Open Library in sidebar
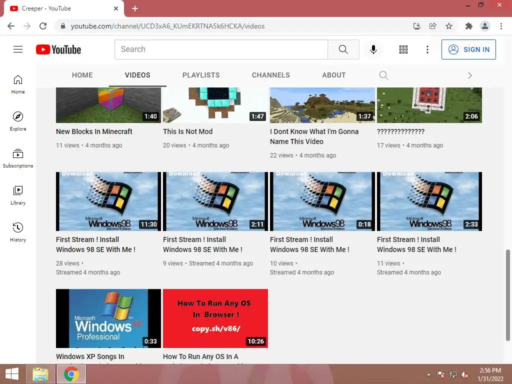Image resolution: width=512 pixels, height=384 pixels. 18,195
